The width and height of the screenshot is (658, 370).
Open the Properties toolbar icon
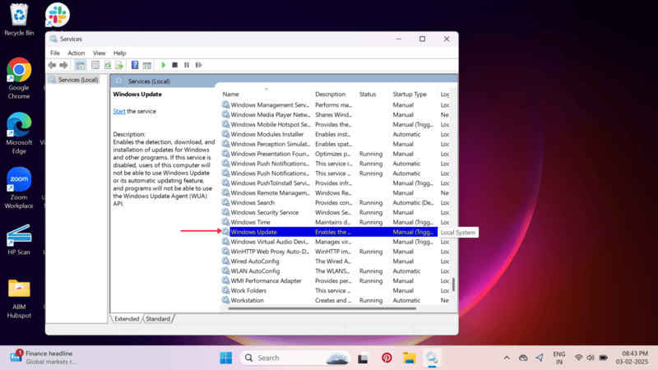point(95,65)
